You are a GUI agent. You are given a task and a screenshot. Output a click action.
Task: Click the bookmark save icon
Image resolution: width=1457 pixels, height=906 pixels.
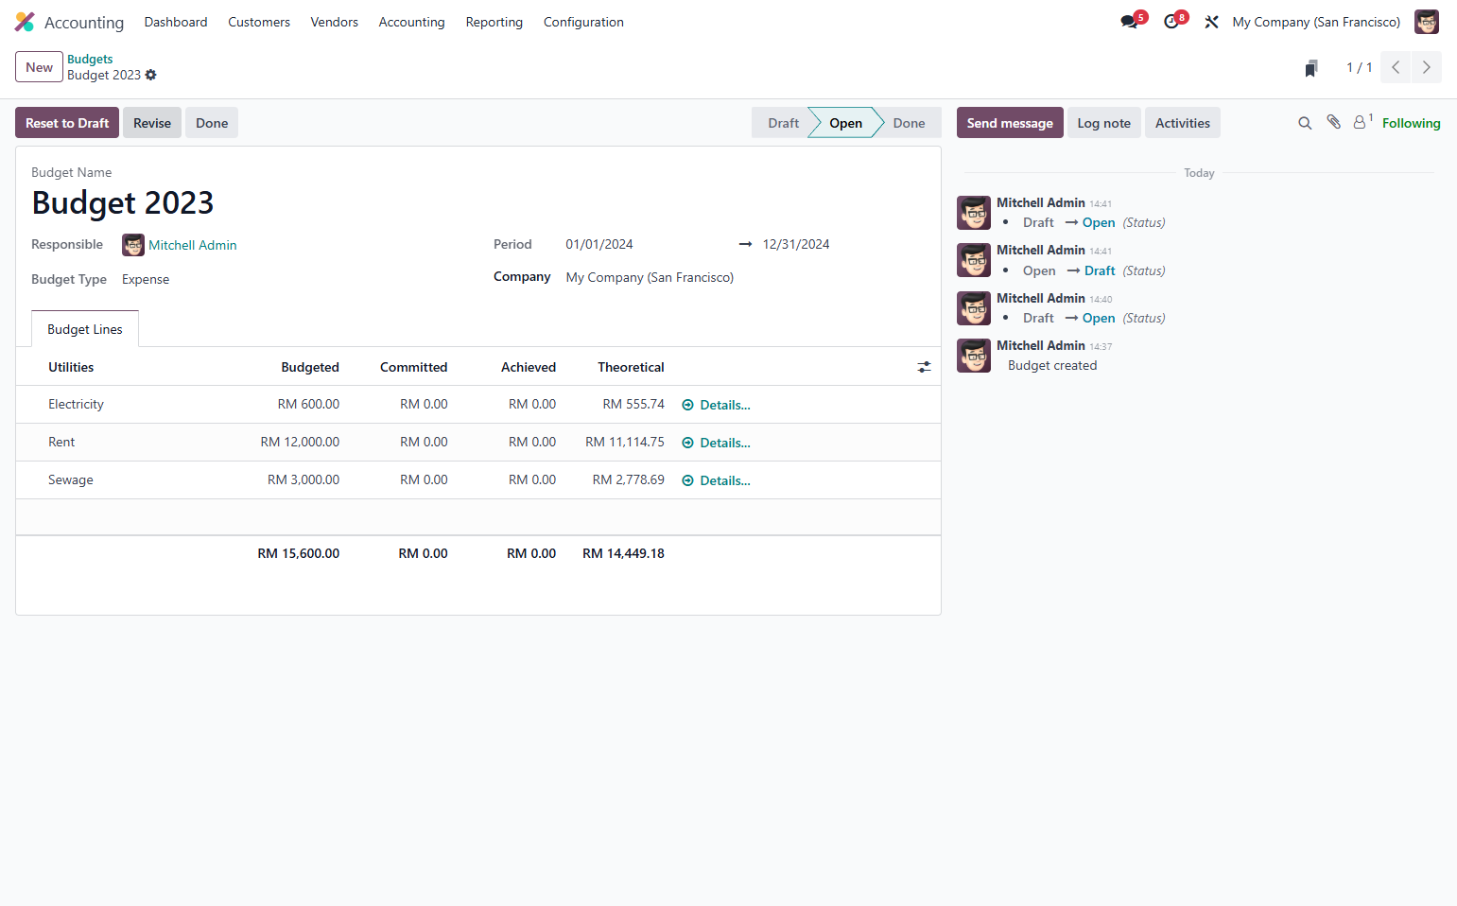tap(1311, 68)
